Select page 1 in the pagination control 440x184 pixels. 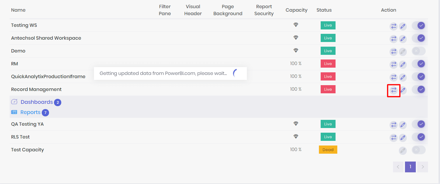click(410, 167)
